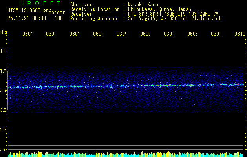
Task: Select the filename UT2511210600.pn
Action: click(x=28, y=11)
